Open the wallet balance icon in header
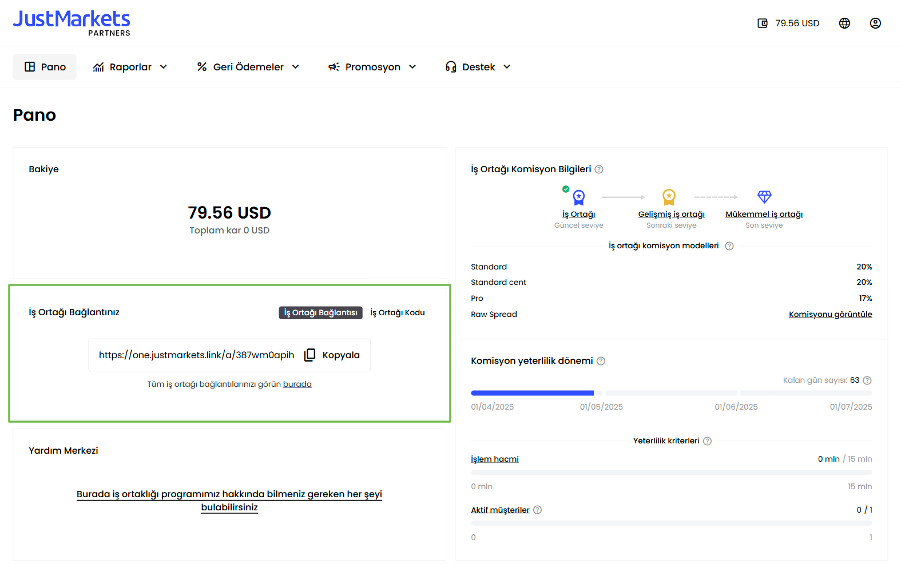This screenshot has height=579, width=901. pyautogui.click(x=763, y=23)
